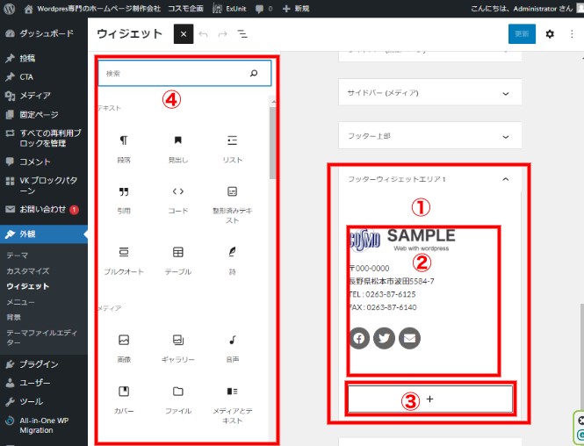Click the blue 更新 update button
The image size is (584, 446).
pos(522,34)
